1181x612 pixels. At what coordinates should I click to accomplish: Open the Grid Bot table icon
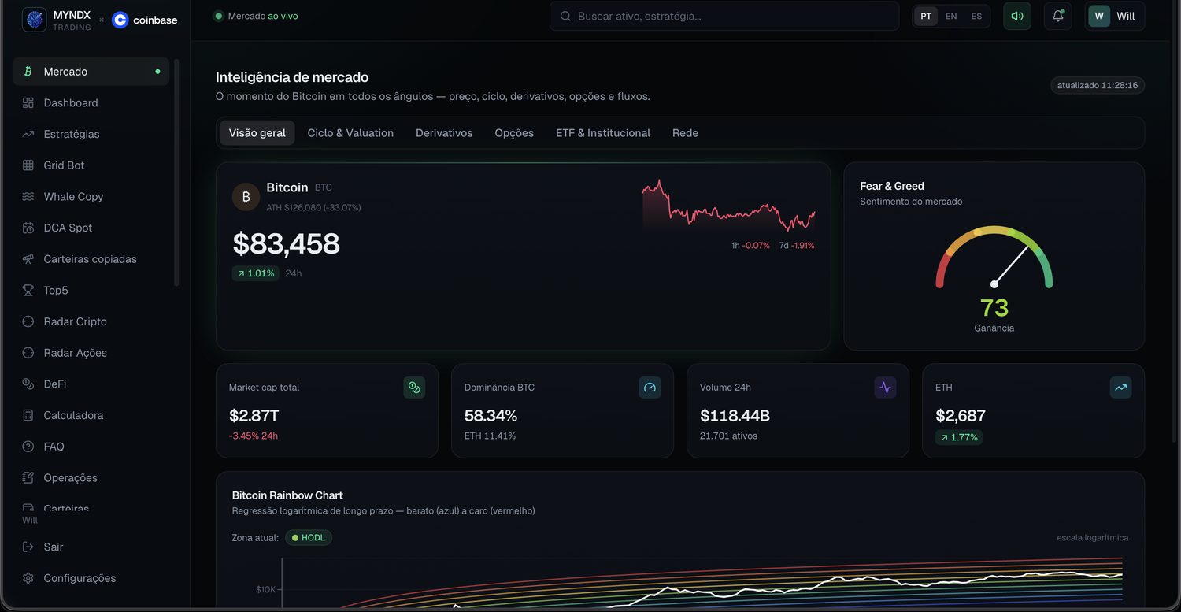[28, 165]
